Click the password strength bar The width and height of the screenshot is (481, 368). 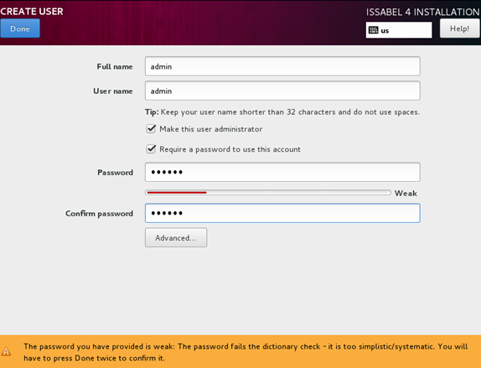click(x=268, y=193)
